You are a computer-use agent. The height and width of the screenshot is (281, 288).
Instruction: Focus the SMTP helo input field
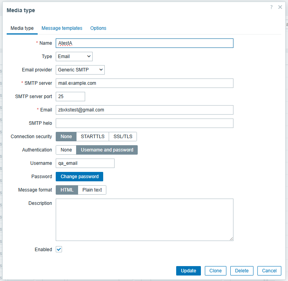(x=144, y=123)
